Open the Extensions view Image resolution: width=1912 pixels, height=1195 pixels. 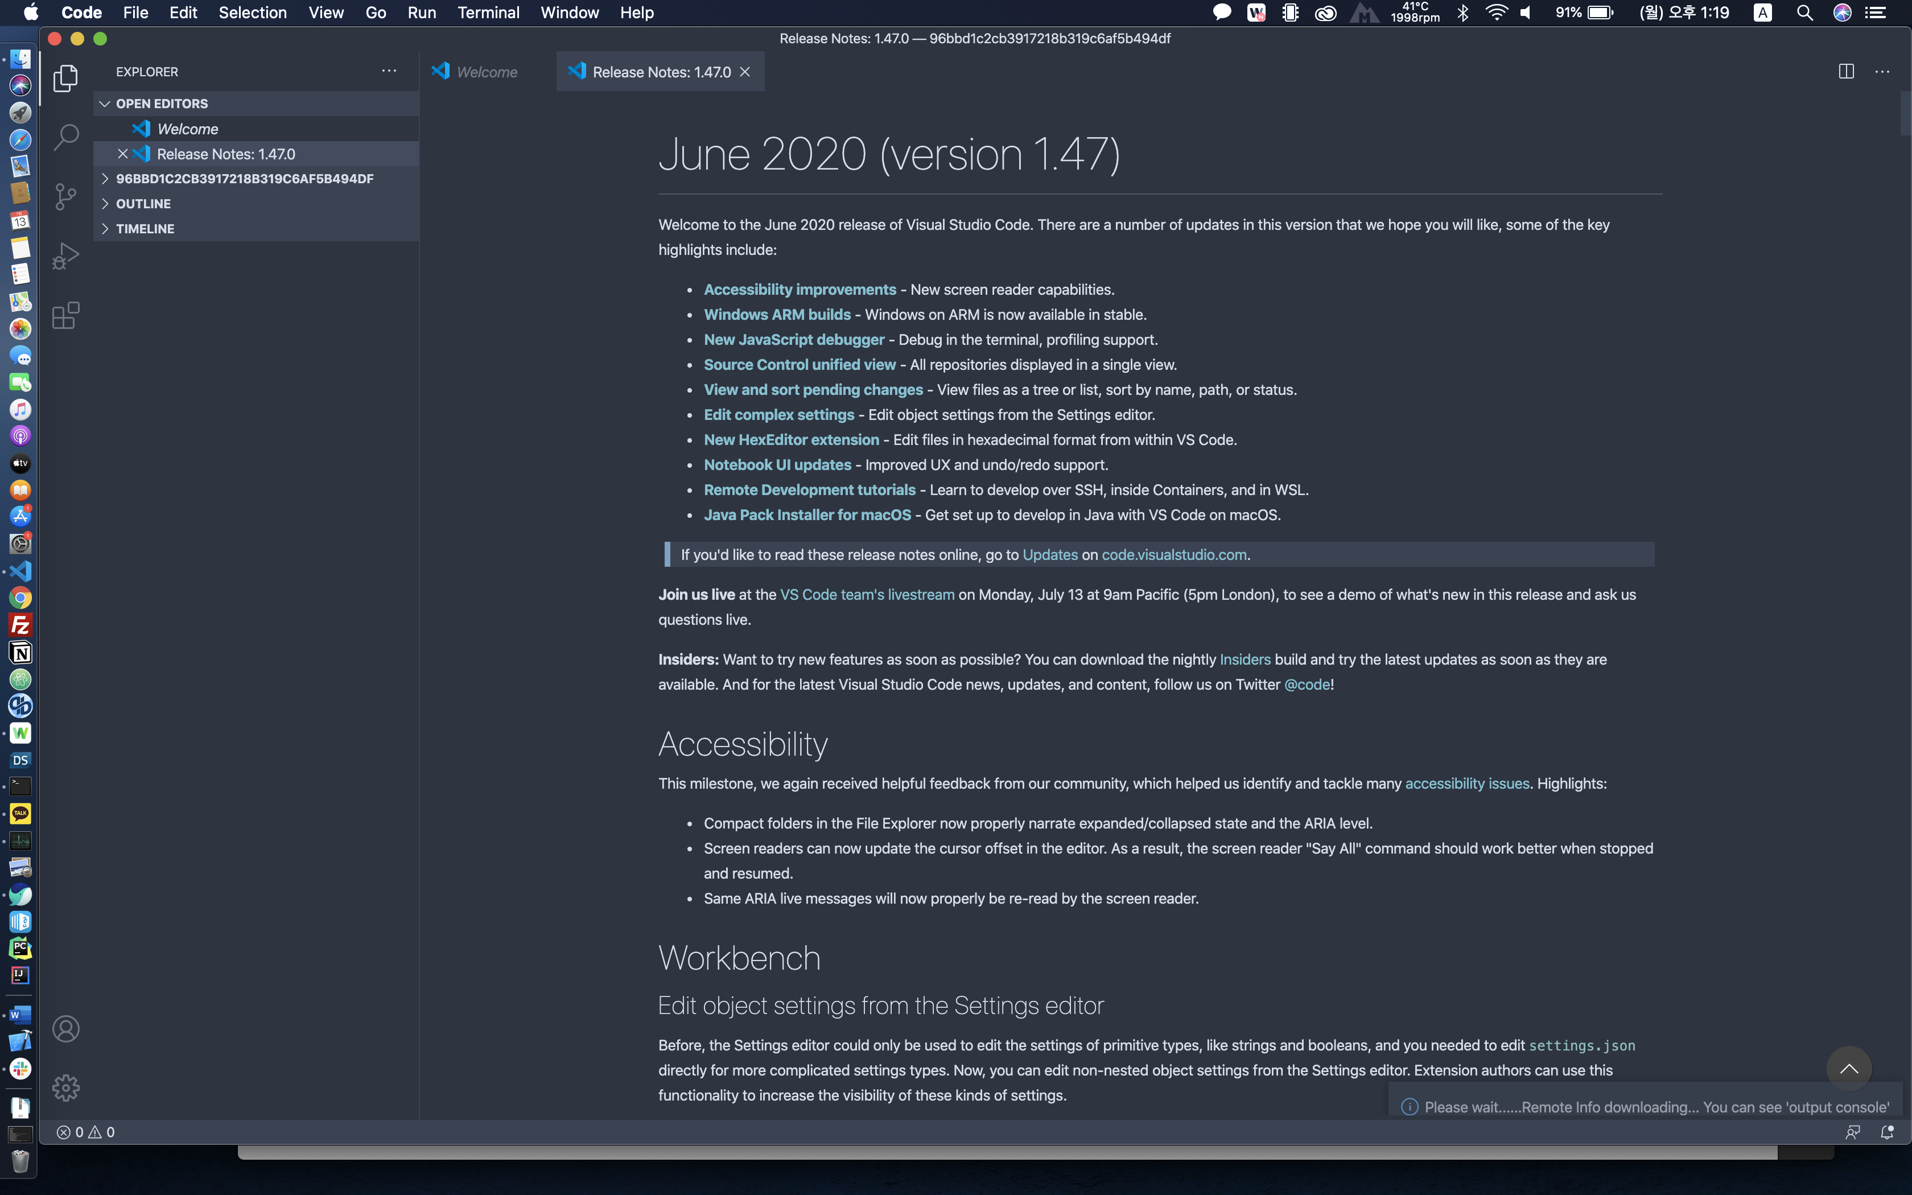coord(65,315)
